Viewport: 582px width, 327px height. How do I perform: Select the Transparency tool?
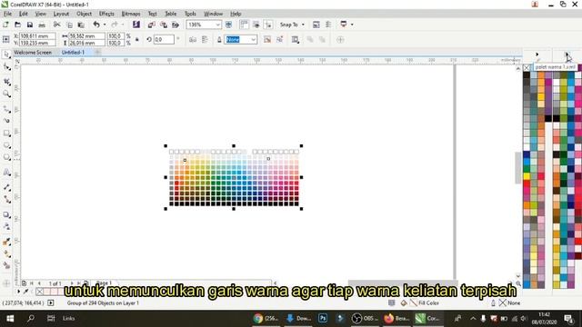6,227
